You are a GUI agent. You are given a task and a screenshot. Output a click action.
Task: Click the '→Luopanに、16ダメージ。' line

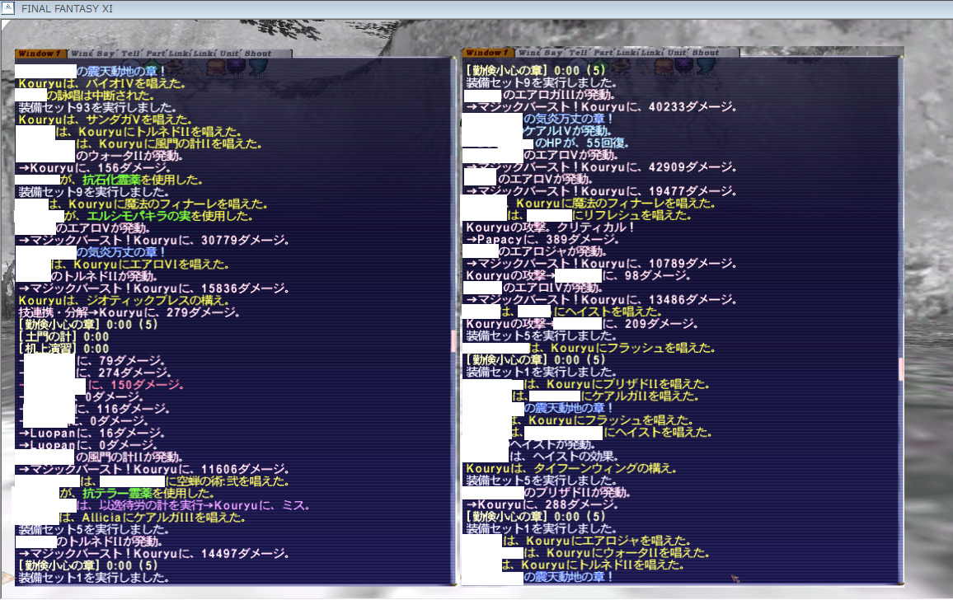coord(92,433)
